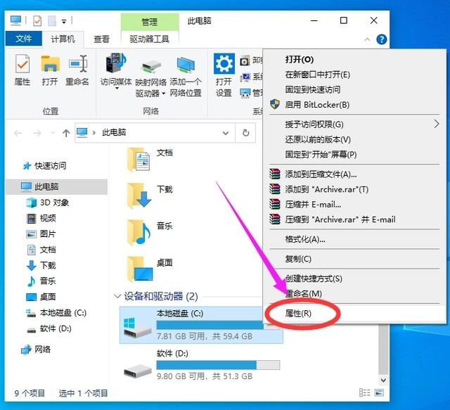Select Quick access (快速访问) in navigation pane
450x410 pixels.
44,166
